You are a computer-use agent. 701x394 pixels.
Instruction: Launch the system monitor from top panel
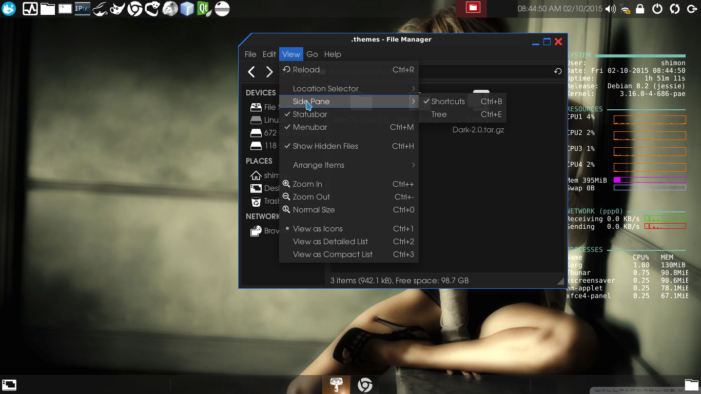30,9
